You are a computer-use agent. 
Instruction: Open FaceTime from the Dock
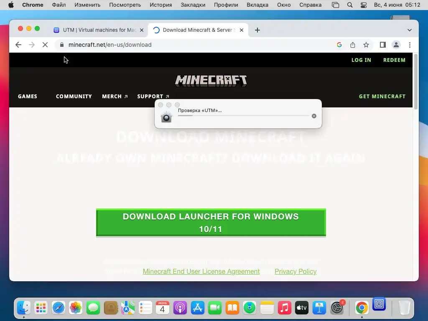click(x=215, y=308)
